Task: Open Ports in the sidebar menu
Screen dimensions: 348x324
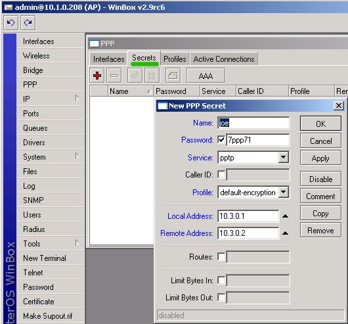Action: coord(51,114)
